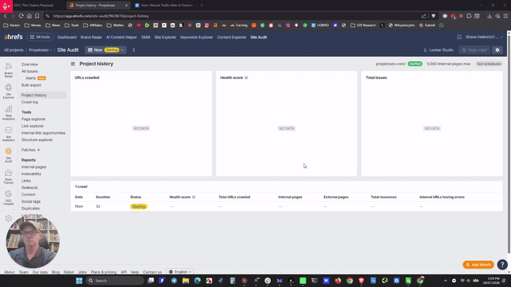Click the Ask Ahrefs button
Viewport: 511px width, 287px height.
[x=479, y=265]
